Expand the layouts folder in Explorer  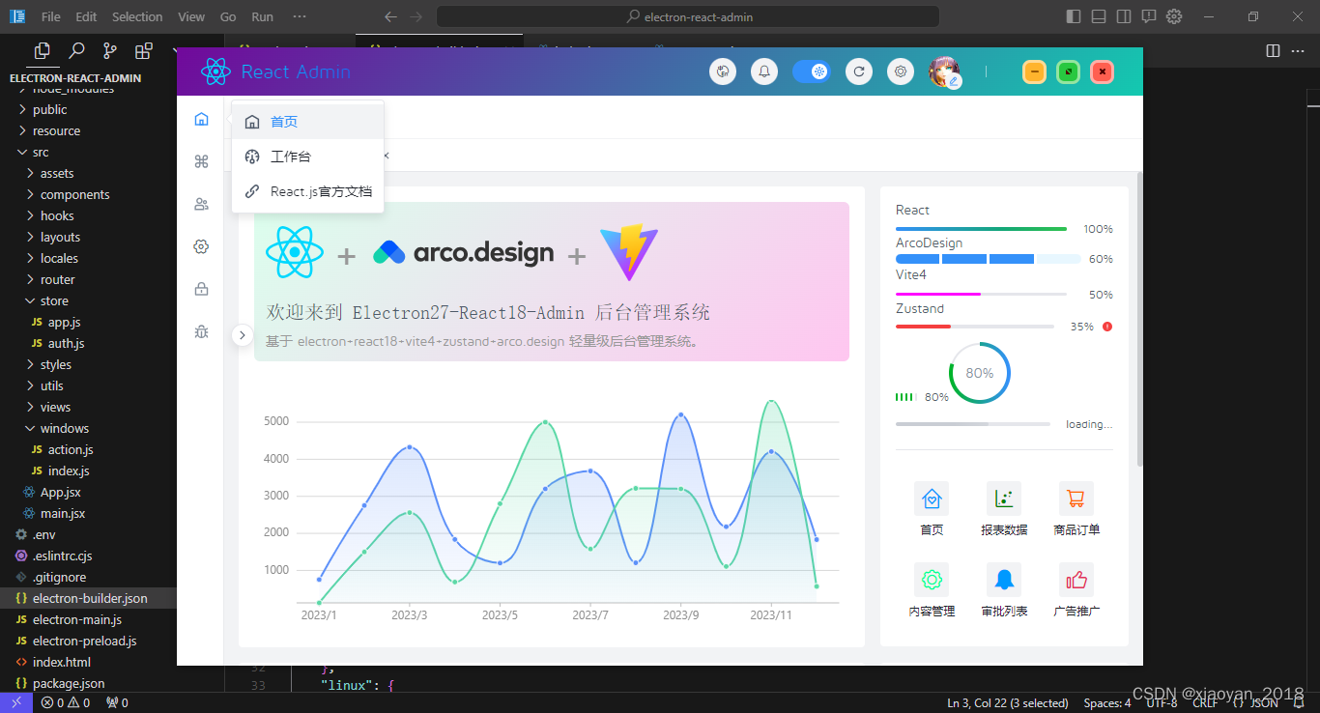click(88, 237)
